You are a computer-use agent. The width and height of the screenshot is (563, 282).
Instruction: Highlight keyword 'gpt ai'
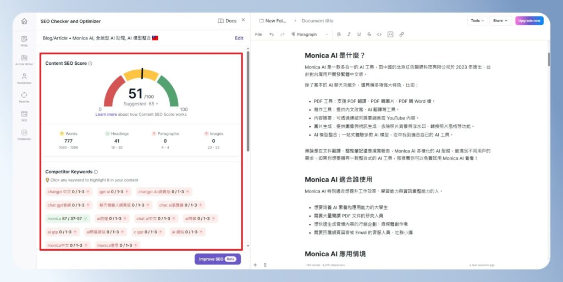click(x=114, y=191)
